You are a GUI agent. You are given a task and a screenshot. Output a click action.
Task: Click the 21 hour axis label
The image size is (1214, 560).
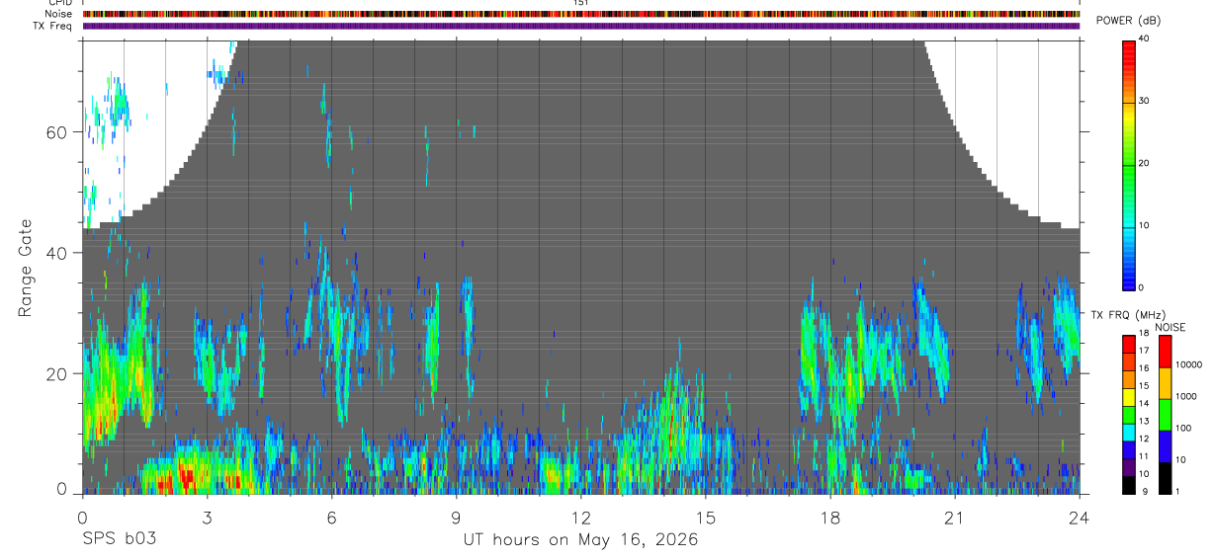[x=955, y=517]
